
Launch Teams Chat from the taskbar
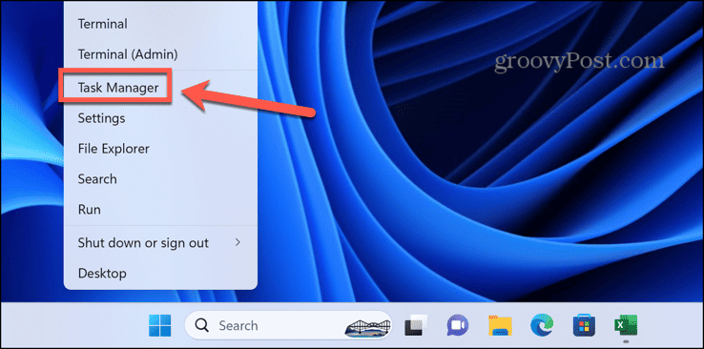[x=458, y=325]
